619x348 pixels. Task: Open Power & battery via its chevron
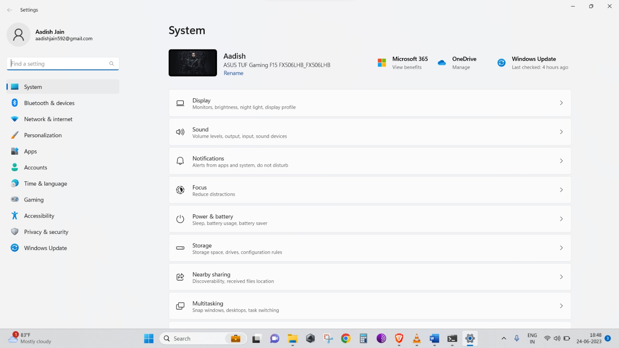pyautogui.click(x=561, y=219)
